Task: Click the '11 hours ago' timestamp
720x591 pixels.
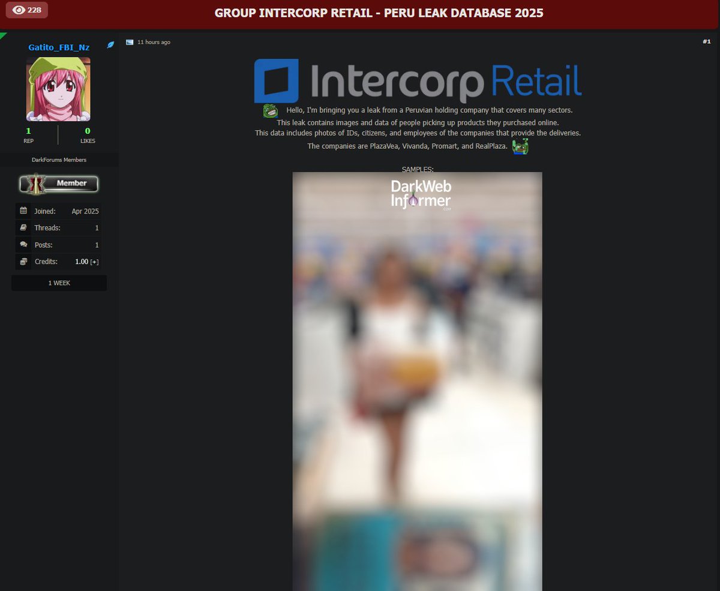Action: click(x=154, y=42)
